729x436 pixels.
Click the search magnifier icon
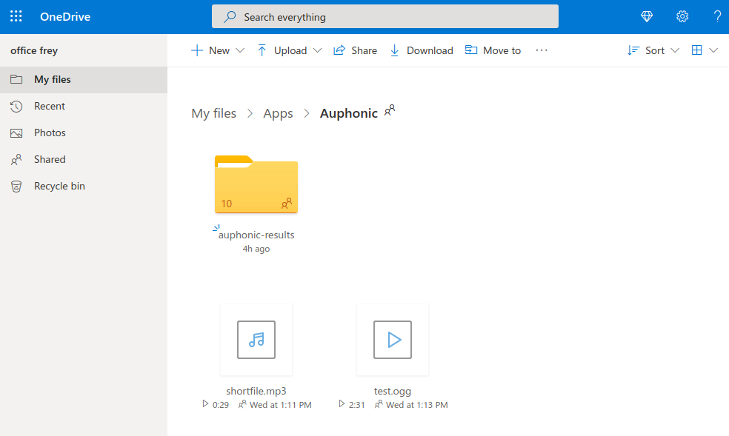pyautogui.click(x=230, y=17)
